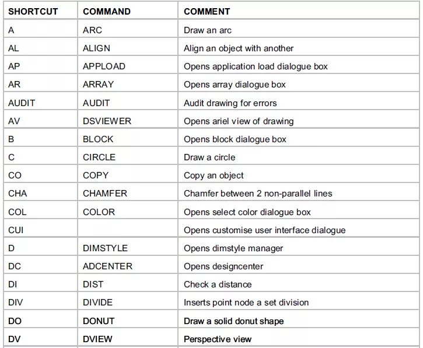The image size is (423, 348).
Task: Click the CUI shortcut cell
Action: click(x=16, y=230)
